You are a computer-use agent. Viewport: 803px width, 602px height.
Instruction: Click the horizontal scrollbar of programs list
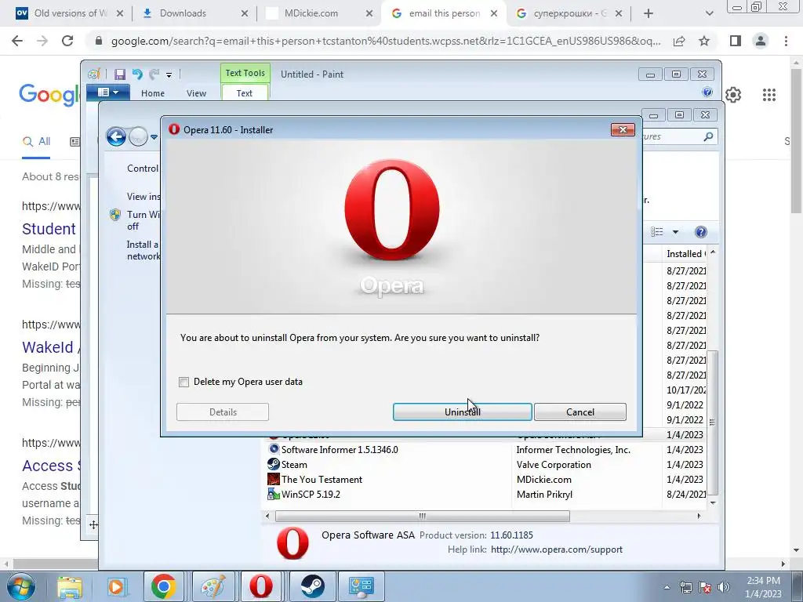click(x=423, y=516)
